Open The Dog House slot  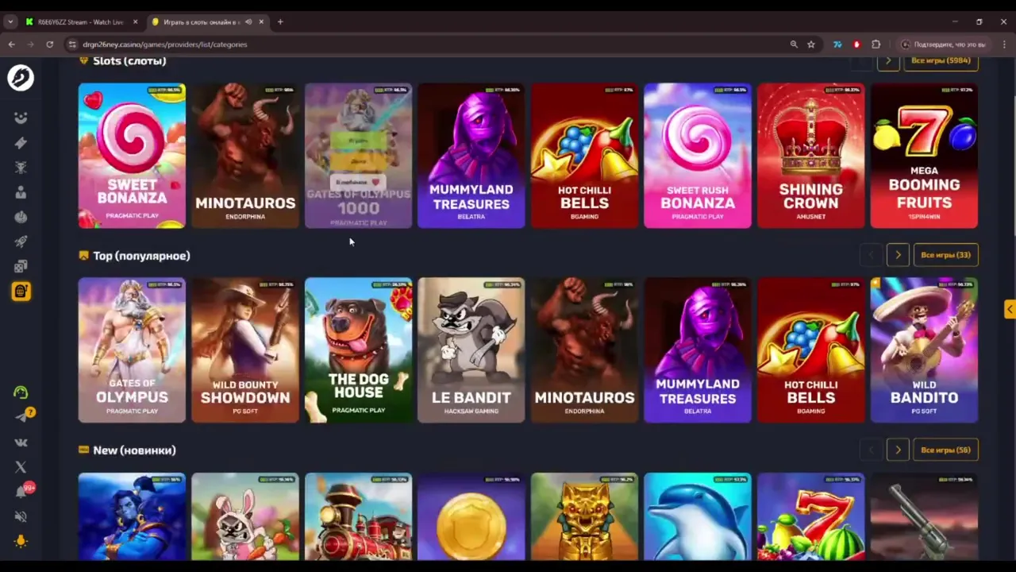(358, 350)
